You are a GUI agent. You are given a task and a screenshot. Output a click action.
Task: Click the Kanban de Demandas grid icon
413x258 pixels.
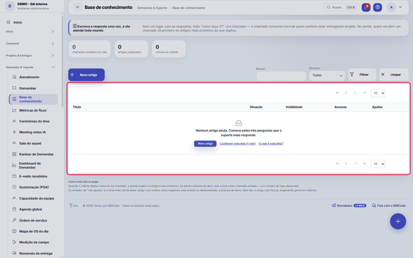(14, 154)
